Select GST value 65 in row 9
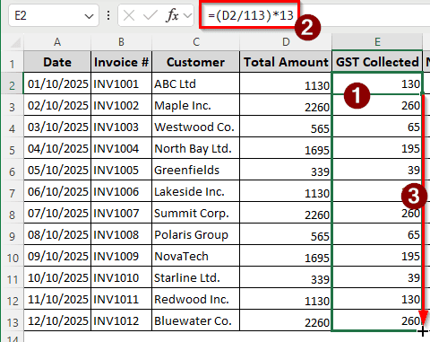The image size is (430, 342). [377, 234]
